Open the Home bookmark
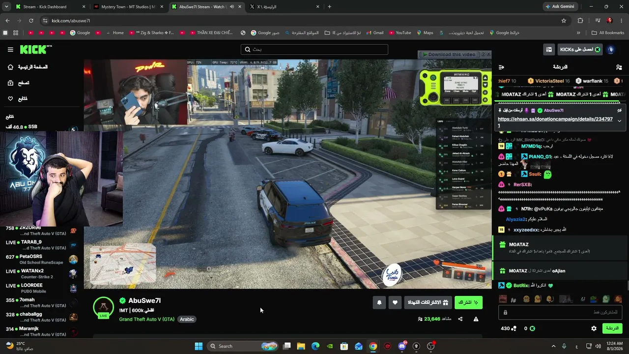 click(114, 33)
